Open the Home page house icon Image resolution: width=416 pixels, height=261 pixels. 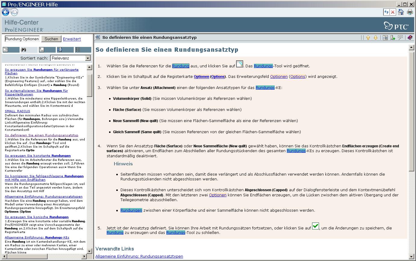click(x=401, y=12)
